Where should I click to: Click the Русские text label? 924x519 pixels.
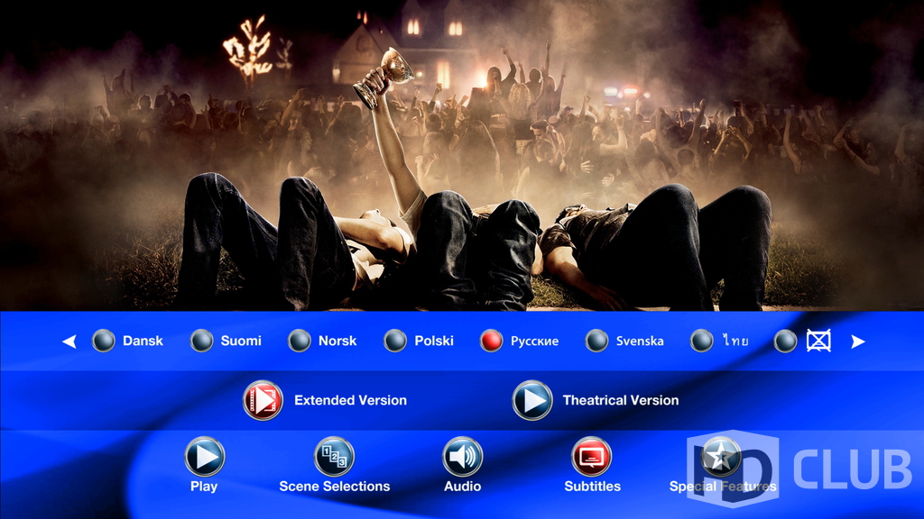(534, 341)
